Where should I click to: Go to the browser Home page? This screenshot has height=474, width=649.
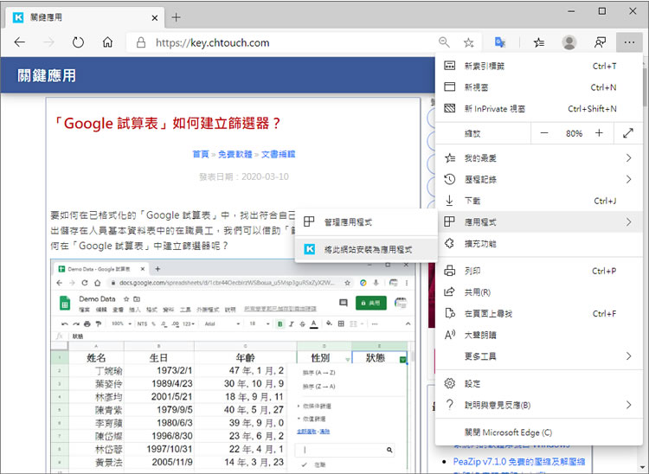[107, 42]
